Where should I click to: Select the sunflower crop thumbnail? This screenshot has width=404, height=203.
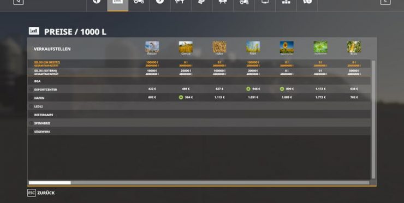(x=287, y=47)
